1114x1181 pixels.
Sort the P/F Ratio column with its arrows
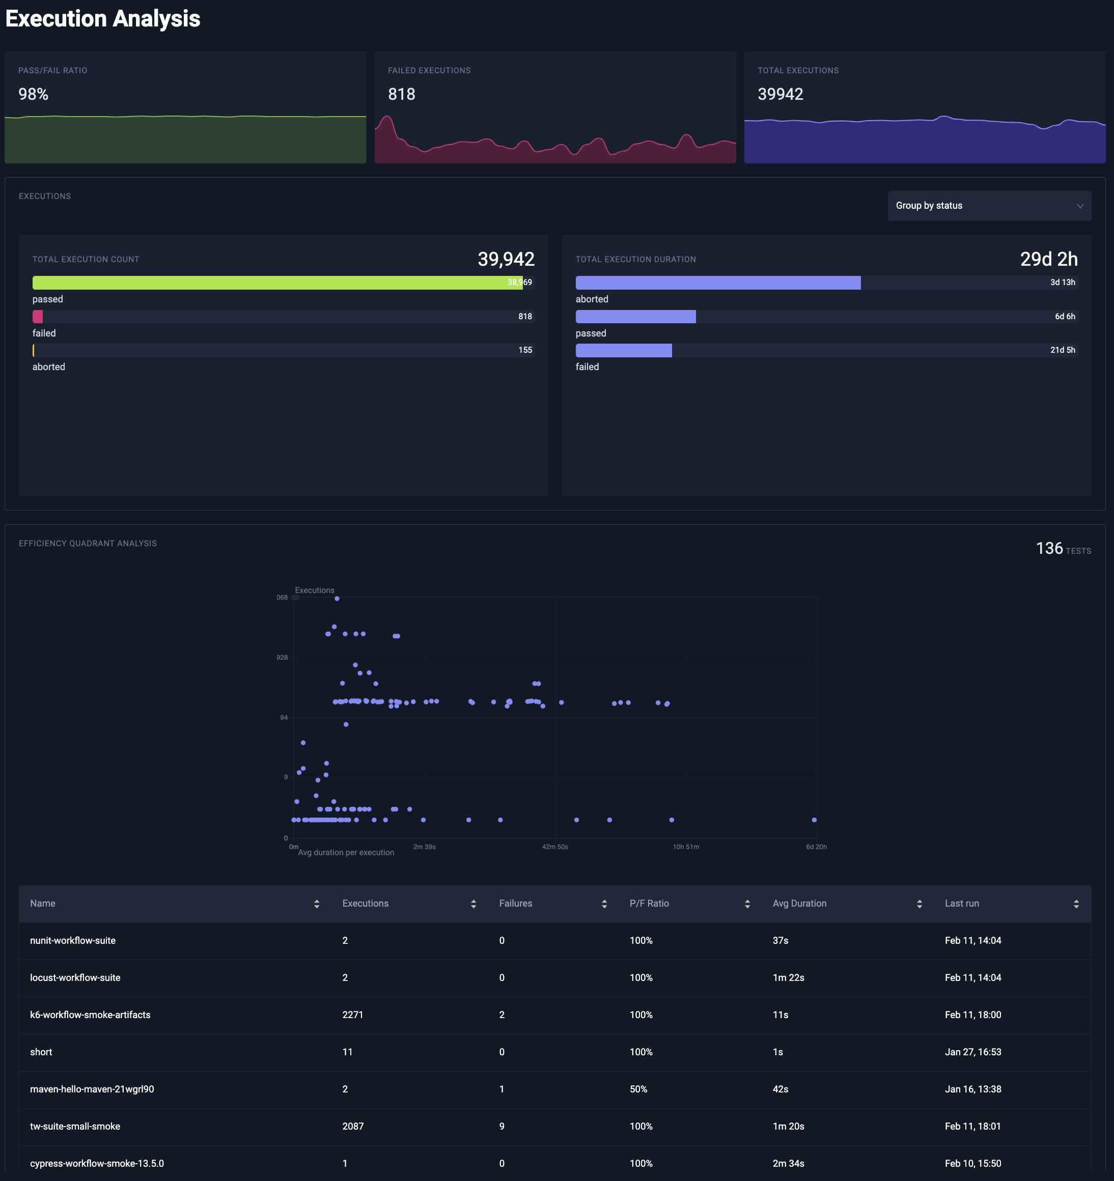click(x=747, y=903)
